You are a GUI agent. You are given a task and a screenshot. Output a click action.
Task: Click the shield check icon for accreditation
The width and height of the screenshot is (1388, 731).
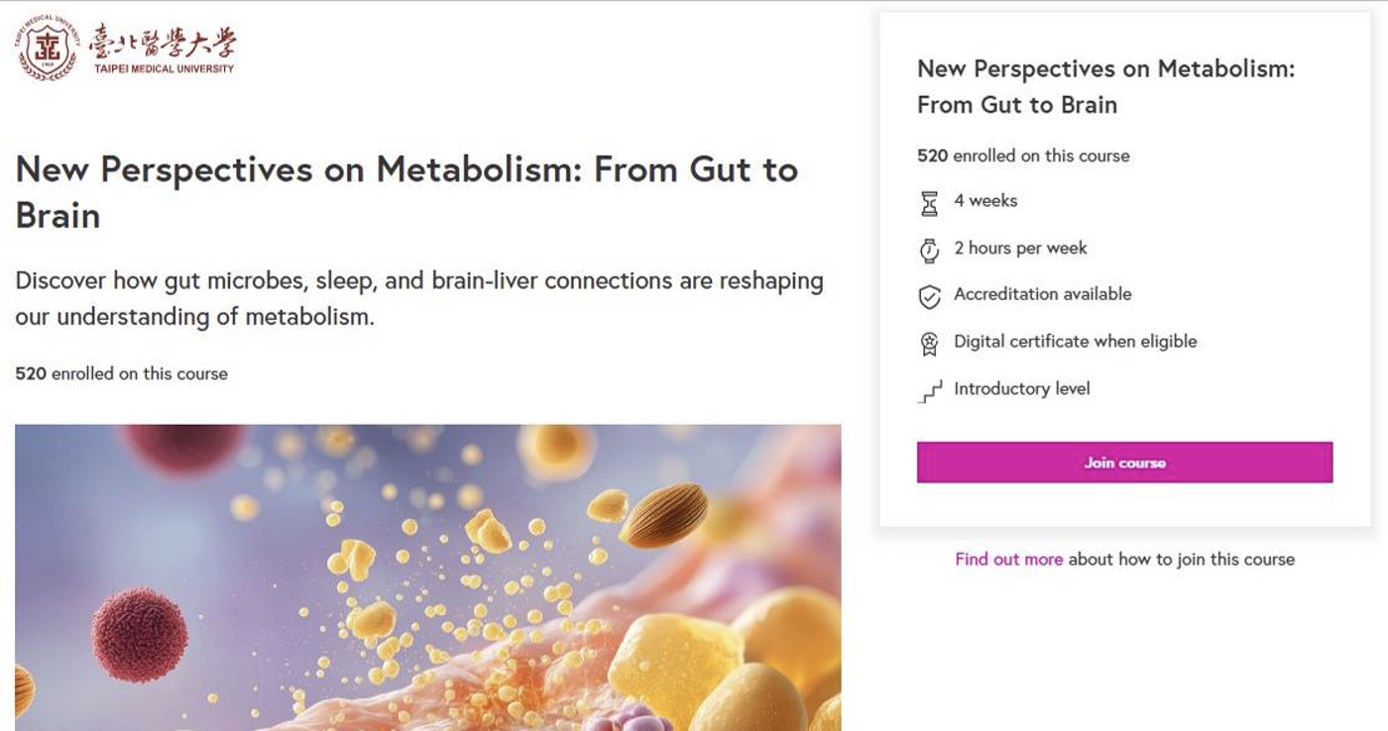929,297
